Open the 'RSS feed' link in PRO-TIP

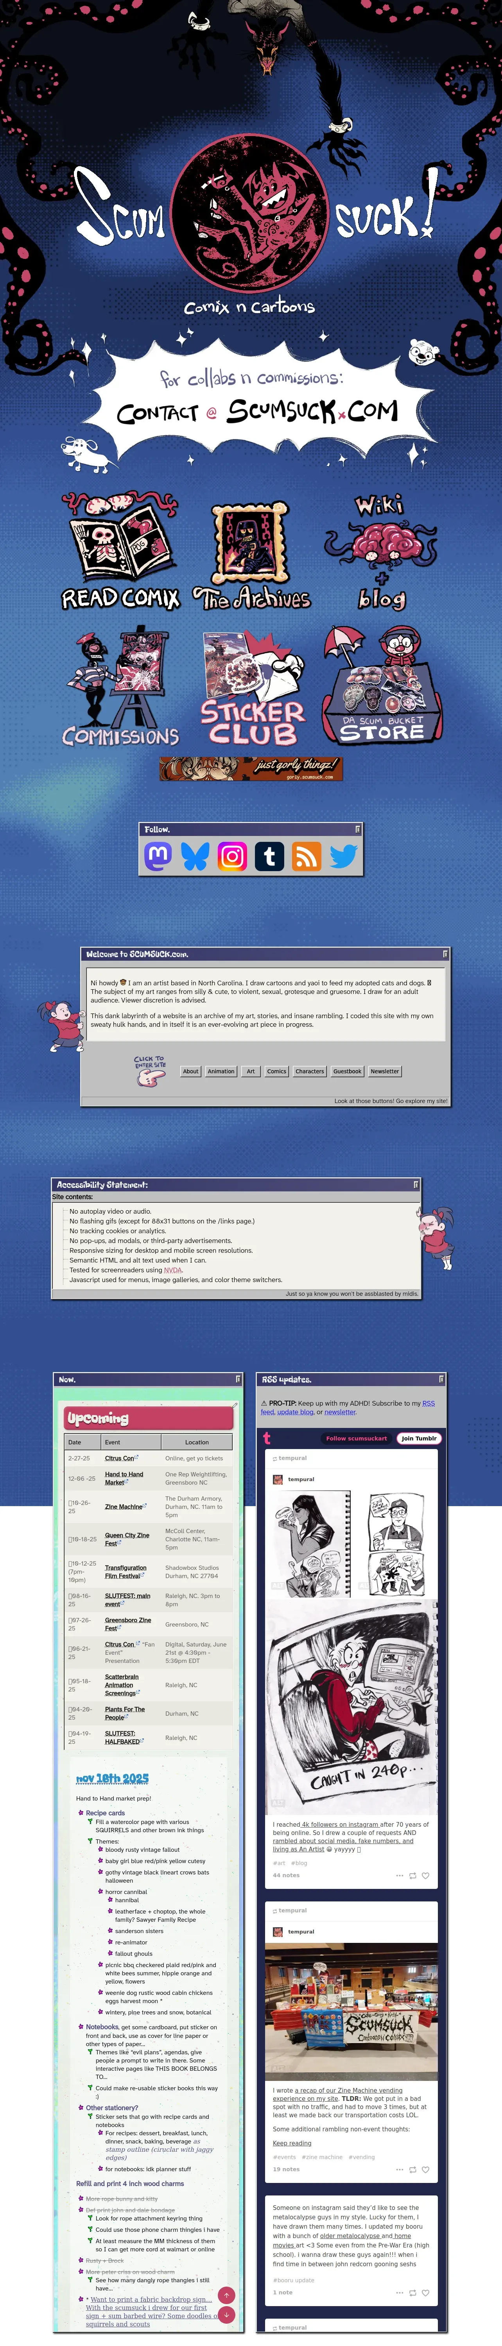point(347,1408)
